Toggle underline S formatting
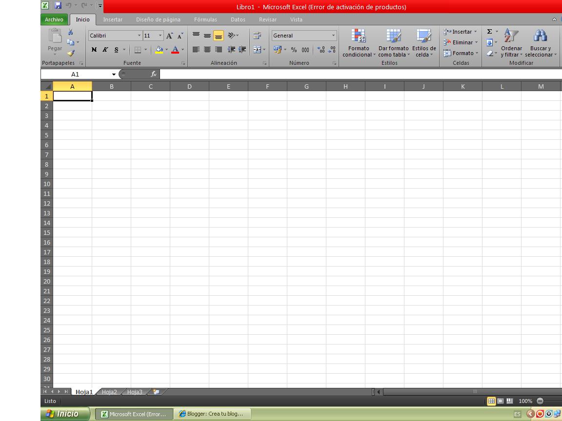 click(x=116, y=50)
